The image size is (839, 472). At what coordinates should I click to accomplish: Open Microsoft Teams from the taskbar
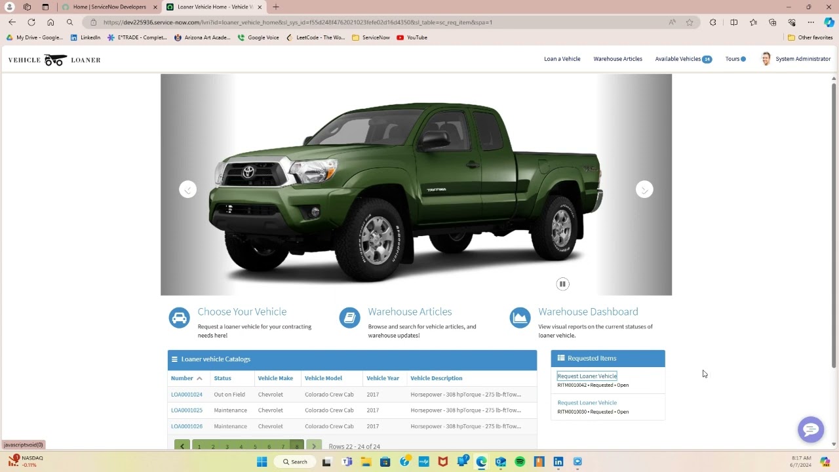click(x=347, y=462)
